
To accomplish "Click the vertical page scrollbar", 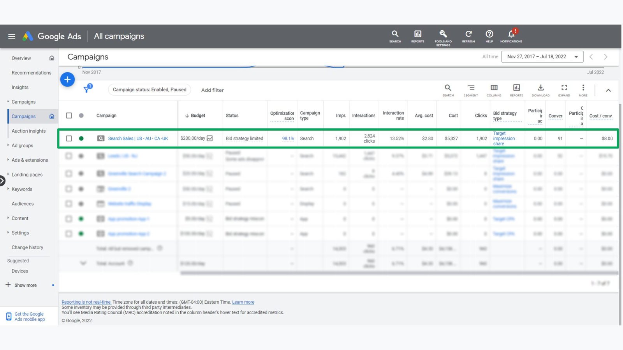I will point(620,214).
